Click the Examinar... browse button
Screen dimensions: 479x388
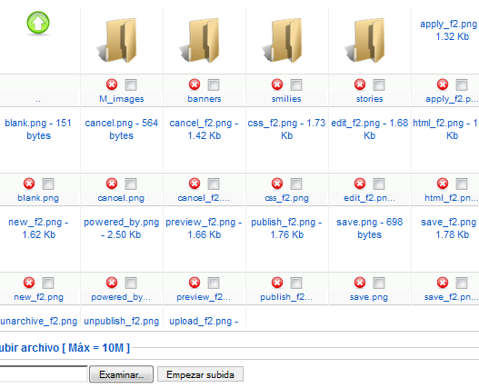click(121, 374)
